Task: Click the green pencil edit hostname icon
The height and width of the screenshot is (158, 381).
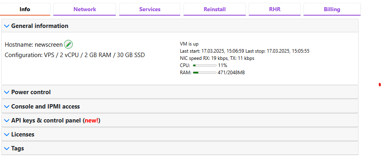Action: tap(68, 44)
